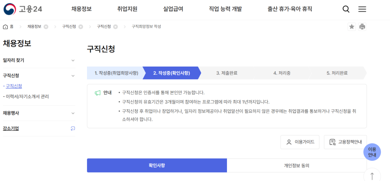Click step 4. 처리중

[x=282, y=73]
